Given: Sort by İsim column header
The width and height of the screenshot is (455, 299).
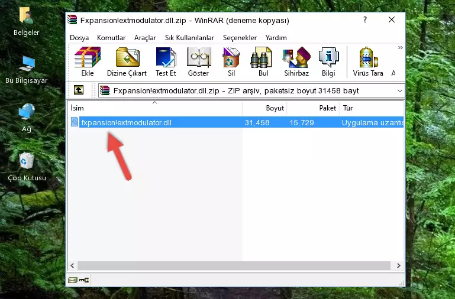Looking at the screenshot, I should pos(155,108).
